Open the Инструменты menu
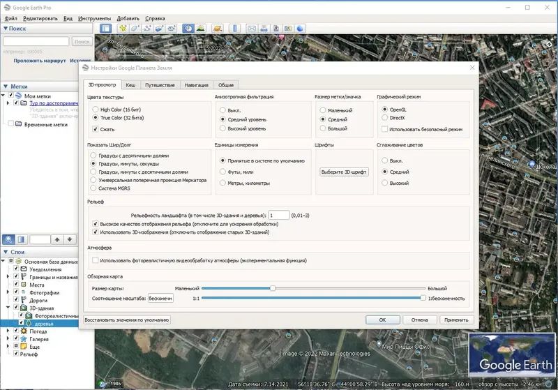Image resolution: width=558 pixels, height=390 pixels. tap(93, 17)
